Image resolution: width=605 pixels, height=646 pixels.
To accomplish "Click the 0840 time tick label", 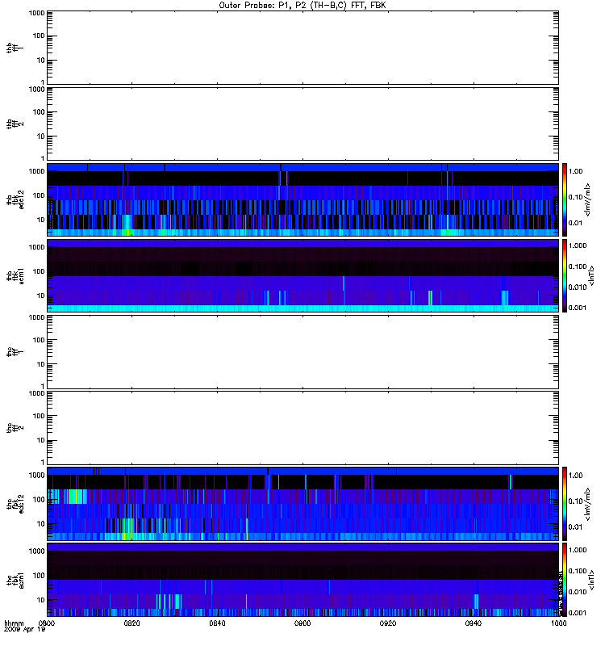I will (217, 623).
